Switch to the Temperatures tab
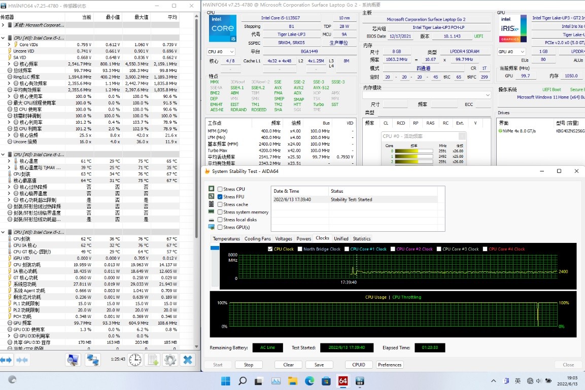 click(x=226, y=238)
